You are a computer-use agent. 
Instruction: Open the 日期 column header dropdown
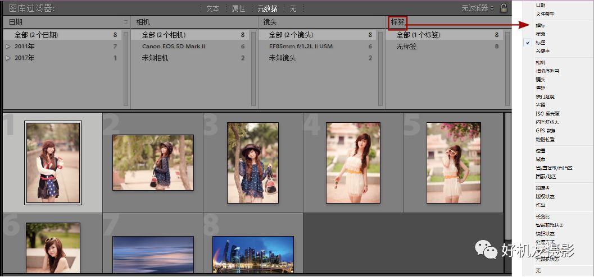16,22
